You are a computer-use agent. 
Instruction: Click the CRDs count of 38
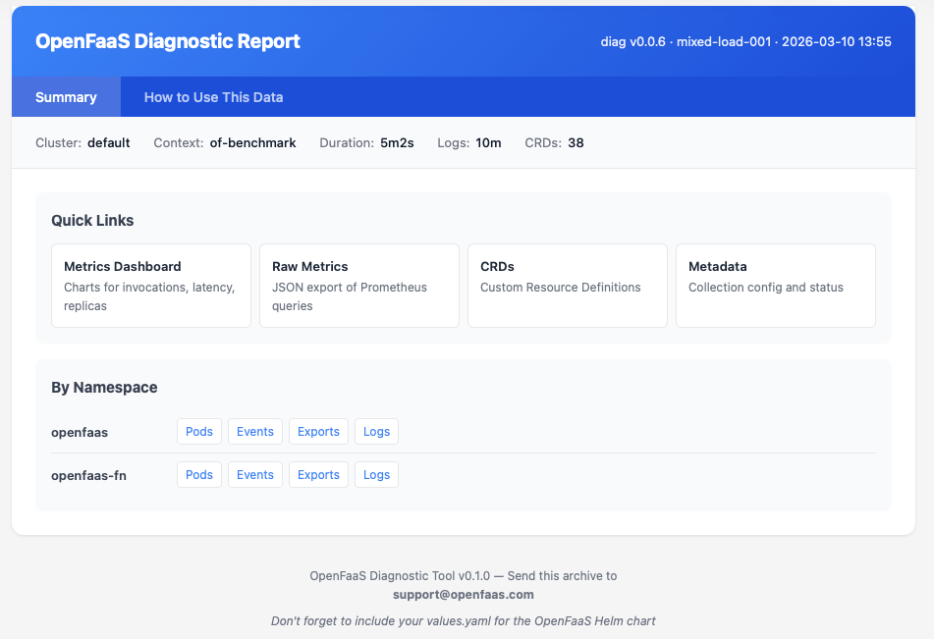click(575, 142)
